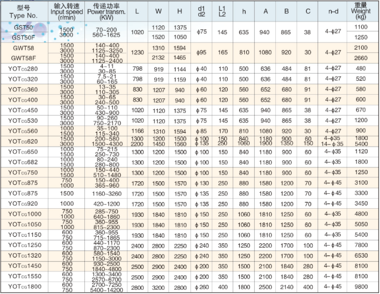Click the GWT58 type cell

pyautogui.click(x=23, y=48)
